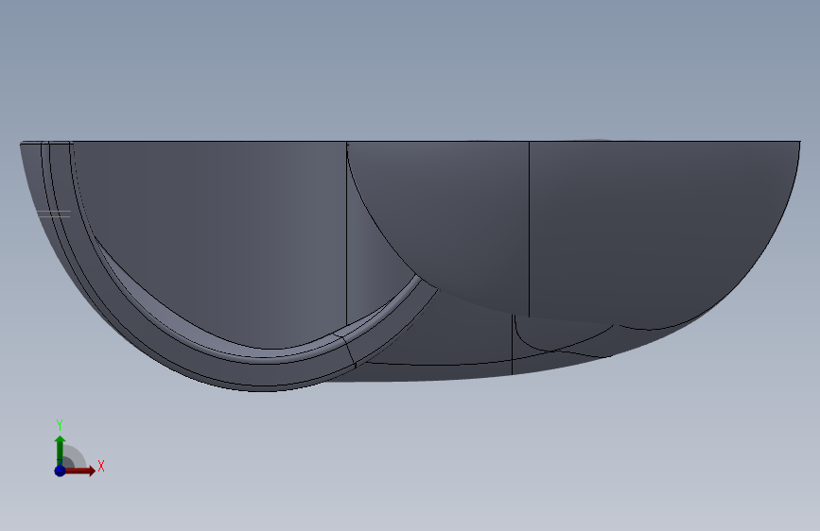Click the red X axis arrow of the triad

79,471
